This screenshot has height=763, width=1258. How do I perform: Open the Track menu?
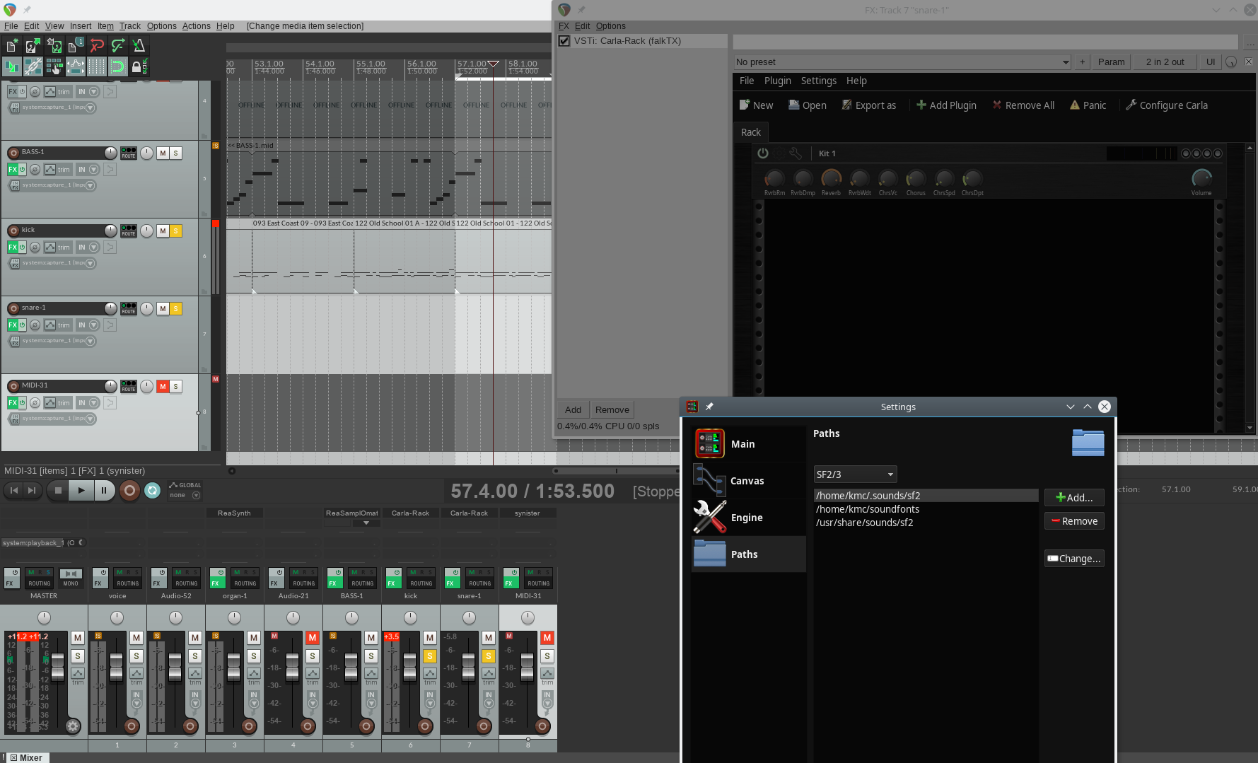click(x=129, y=26)
